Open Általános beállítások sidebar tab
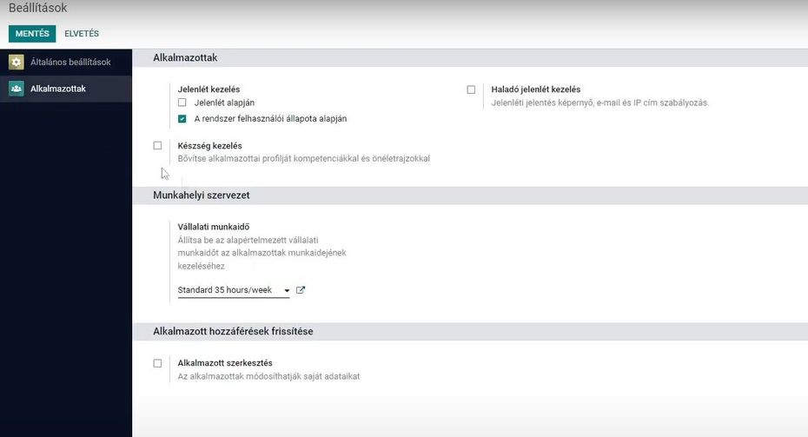This screenshot has height=437, width=808. [x=66, y=62]
